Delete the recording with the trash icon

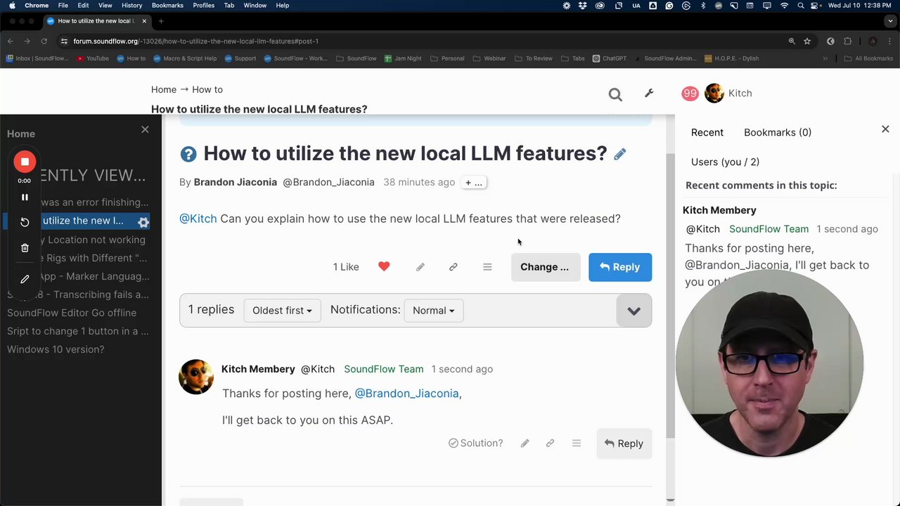pyautogui.click(x=25, y=248)
